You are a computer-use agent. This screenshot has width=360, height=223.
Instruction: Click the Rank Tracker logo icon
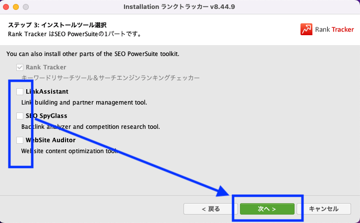click(306, 29)
